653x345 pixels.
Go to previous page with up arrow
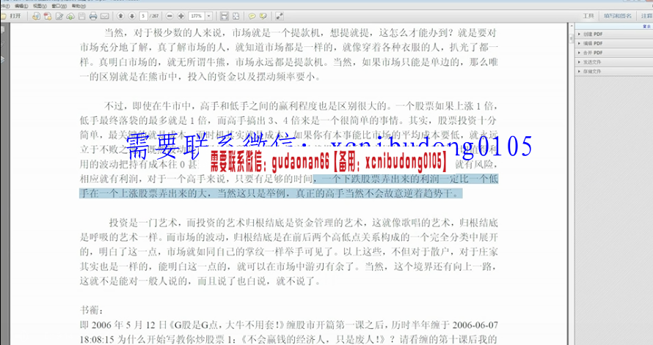pos(120,15)
